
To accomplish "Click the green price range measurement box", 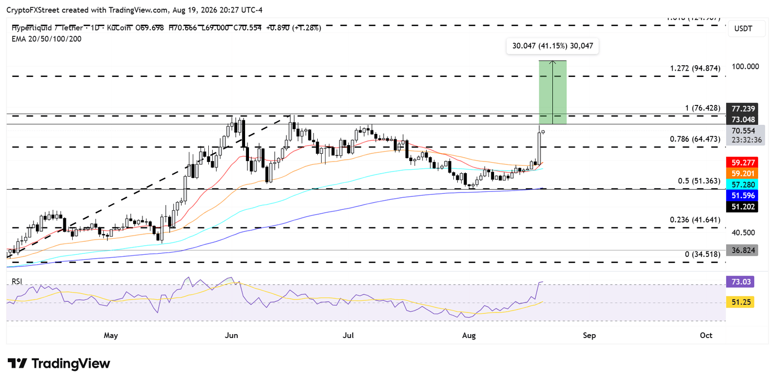I will pos(553,92).
